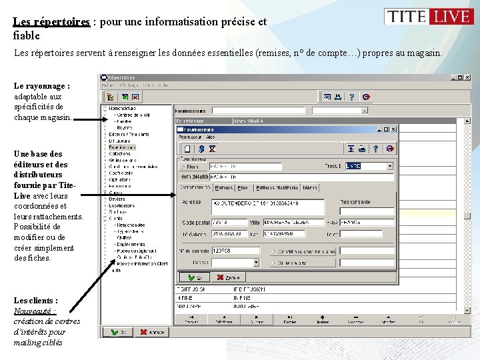Click the blue book icon in the Fournisseurs dialog toolbar

pyautogui.click(x=201, y=149)
